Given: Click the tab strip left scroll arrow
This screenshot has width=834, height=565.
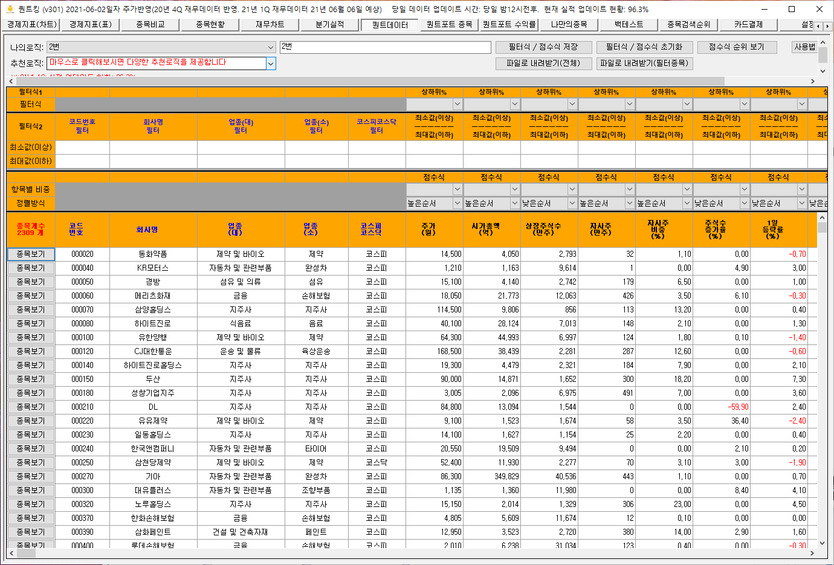Looking at the screenshot, I should (x=819, y=26).
